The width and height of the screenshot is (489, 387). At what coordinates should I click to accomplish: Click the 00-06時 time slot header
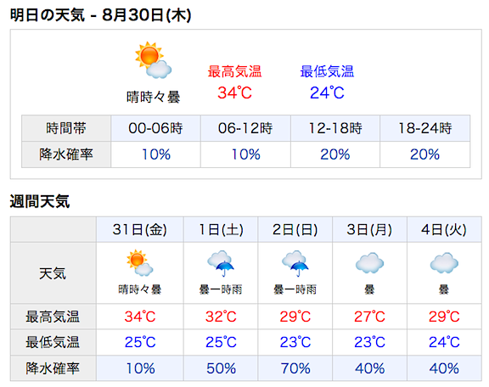(x=155, y=128)
